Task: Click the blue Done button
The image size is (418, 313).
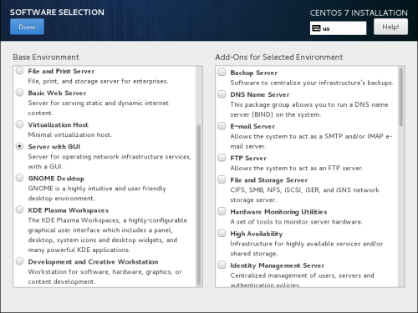Action: (27, 27)
